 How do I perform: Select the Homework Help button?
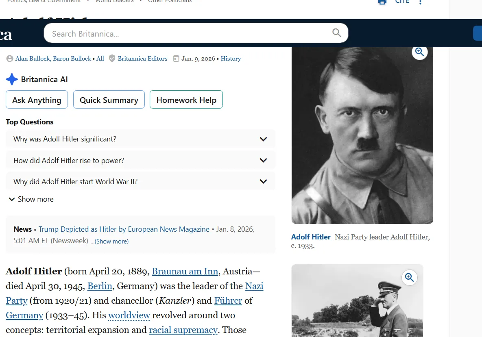click(186, 100)
